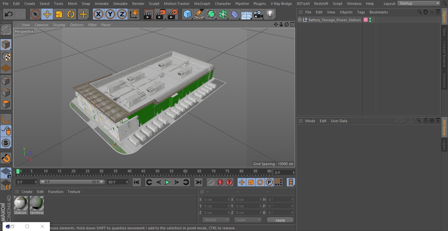The width and height of the screenshot is (448, 231).
Task: Open the Redshift menu
Action: (x=321, y=4)
